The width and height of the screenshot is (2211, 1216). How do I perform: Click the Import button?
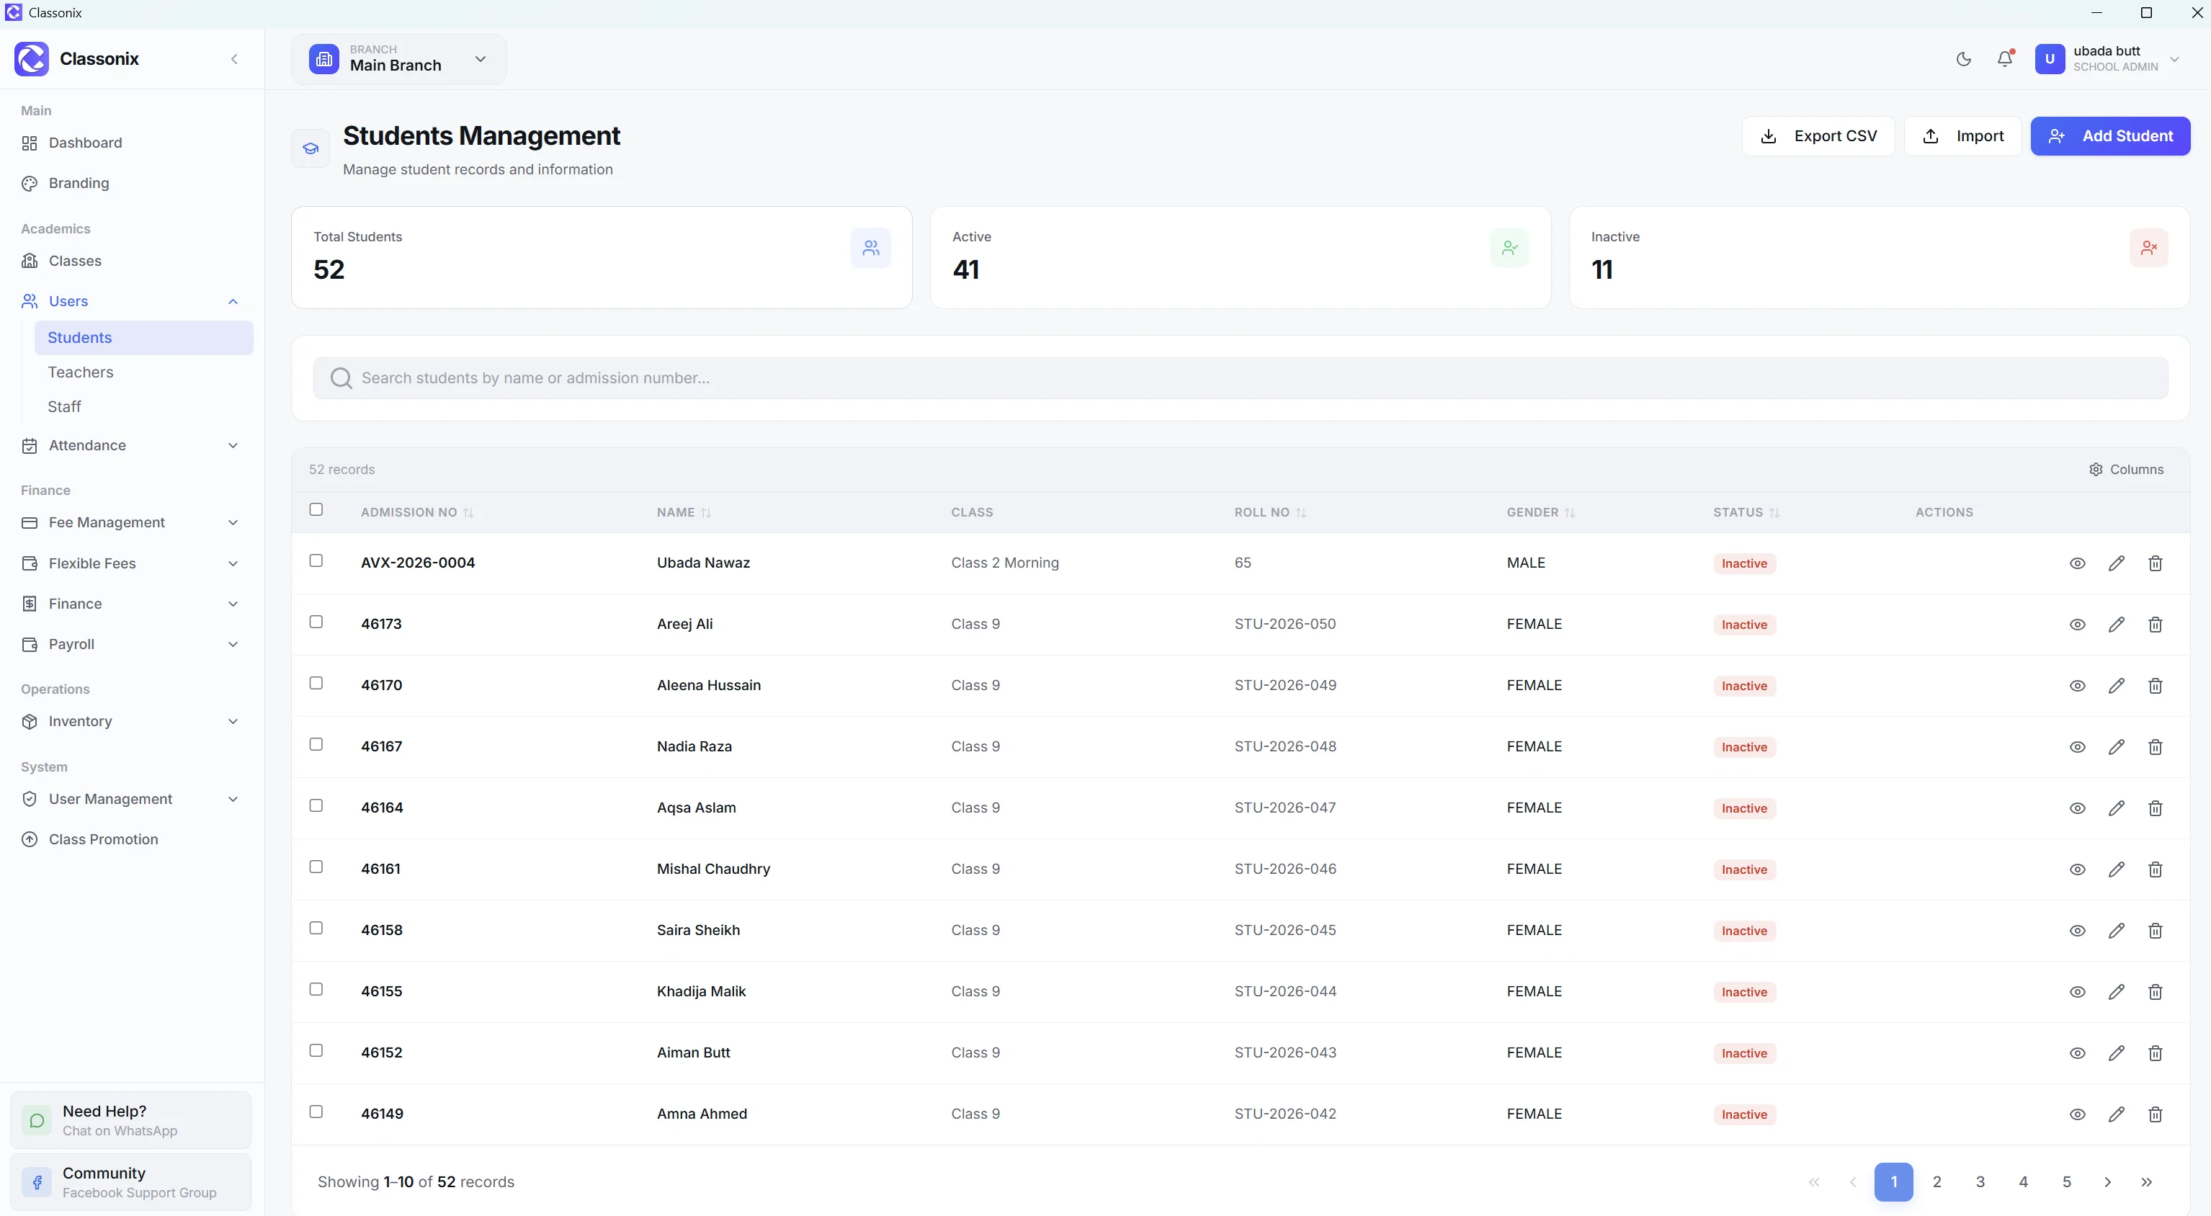[x=1962, y=136]
